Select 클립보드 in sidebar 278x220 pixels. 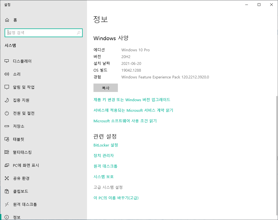43,191
